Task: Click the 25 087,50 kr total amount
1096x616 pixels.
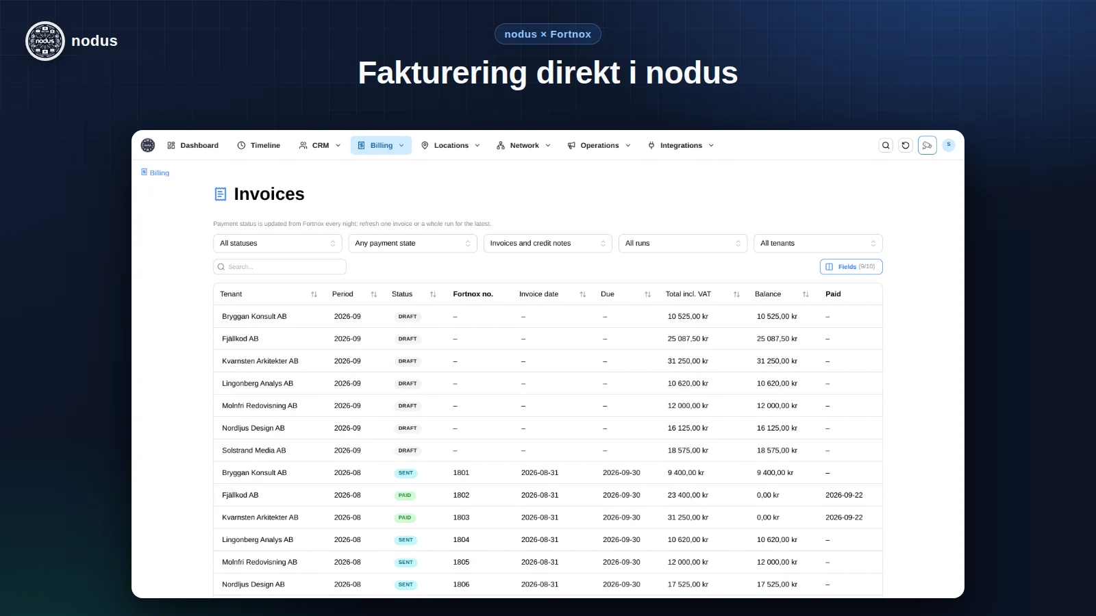Action: click(688, 339)
